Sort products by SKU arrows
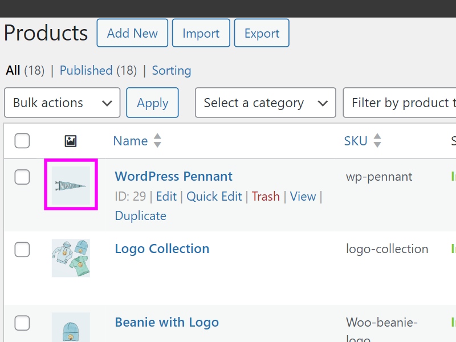 [377, 140]
